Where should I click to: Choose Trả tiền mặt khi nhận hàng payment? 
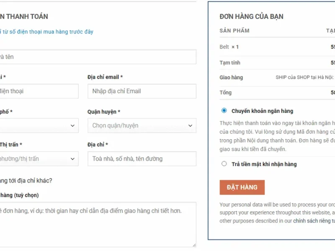224,164
